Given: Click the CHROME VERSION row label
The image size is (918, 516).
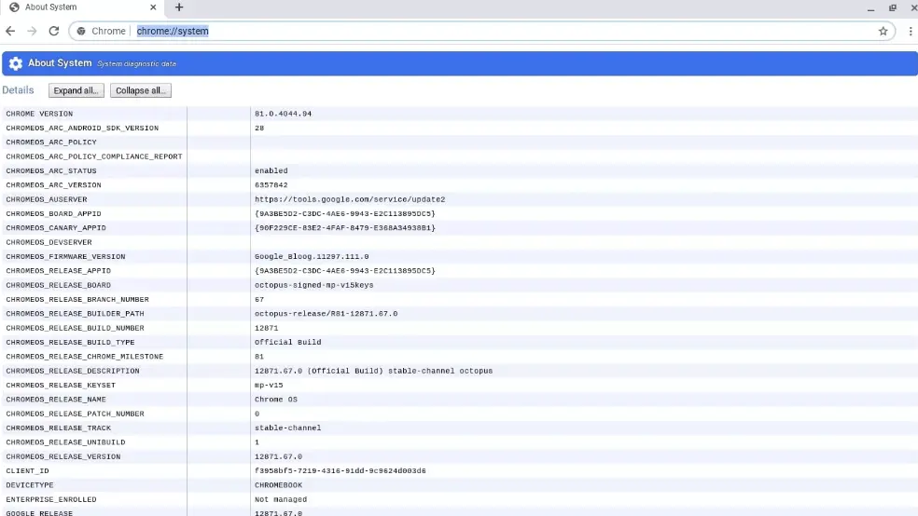Looking at the screenshot, I should pos(39,114).
